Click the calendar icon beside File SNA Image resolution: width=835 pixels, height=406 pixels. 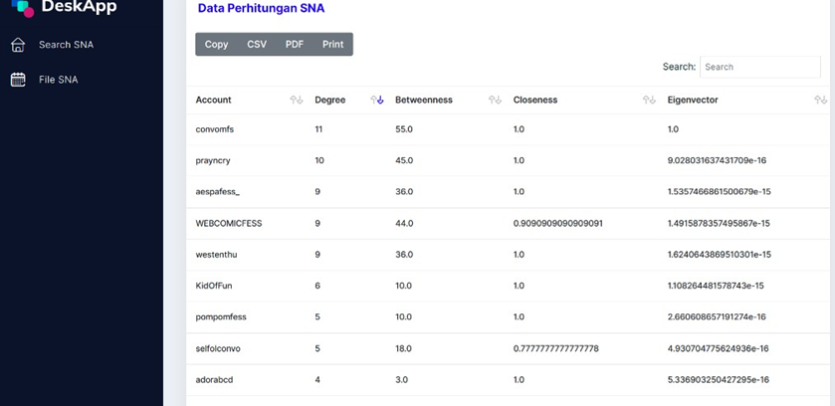coord(18,80)
